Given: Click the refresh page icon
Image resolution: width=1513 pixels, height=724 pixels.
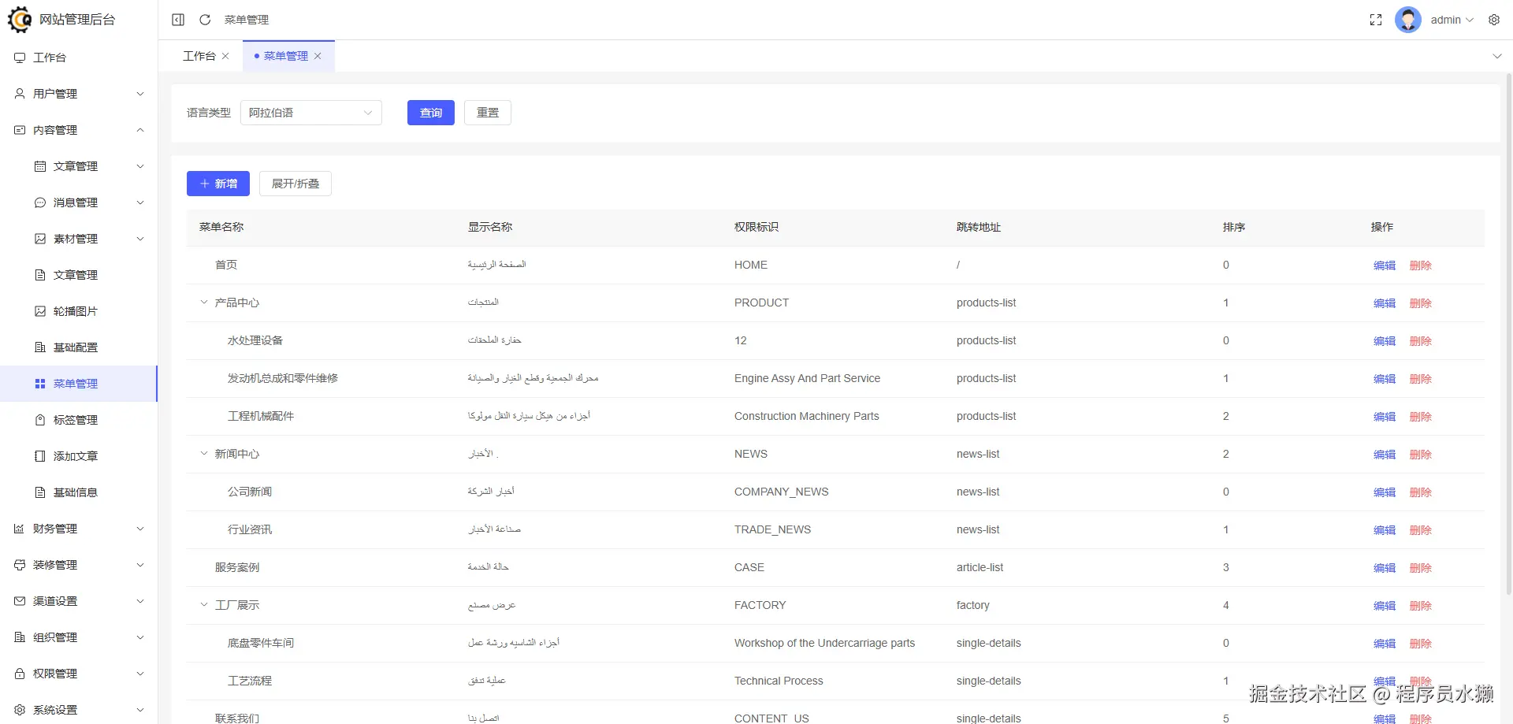Looking at the screenshot, I should coord(205,20).
